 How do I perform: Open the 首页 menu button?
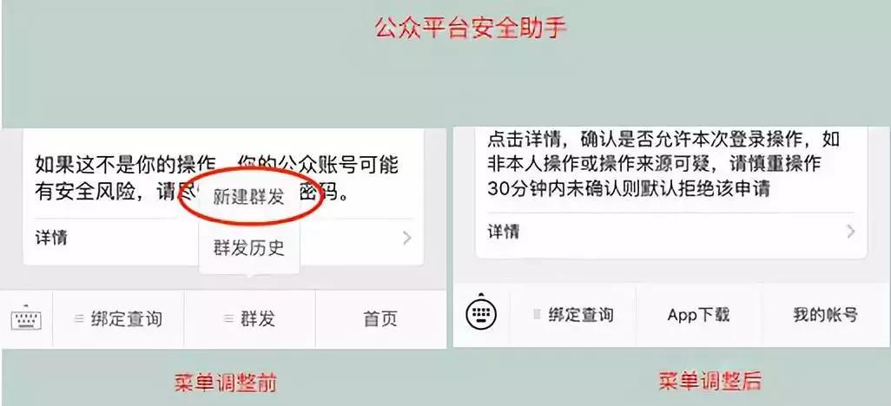tap(380, 319)
